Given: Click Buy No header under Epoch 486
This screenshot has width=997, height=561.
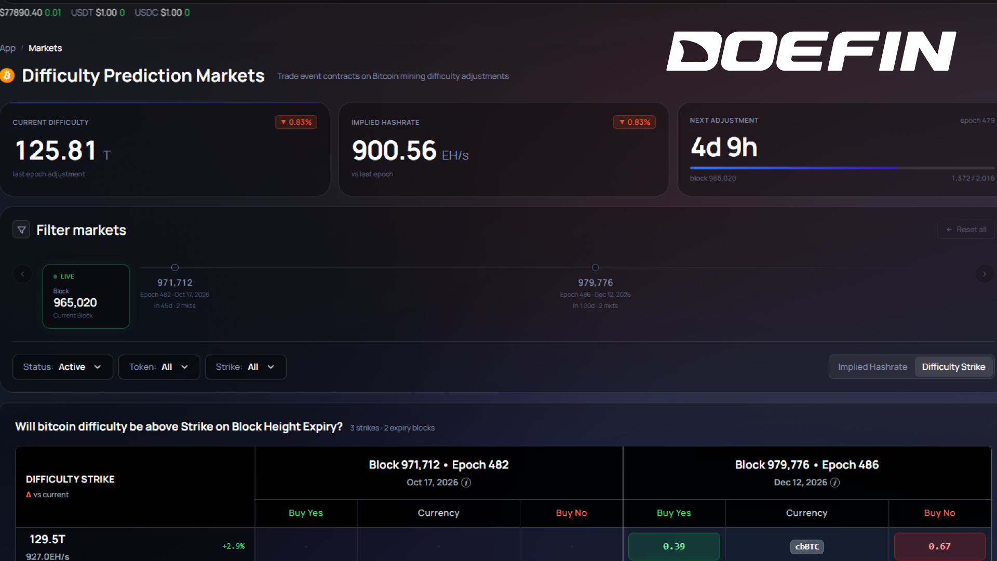Looking at the screenshot, I should click(939, 513).
